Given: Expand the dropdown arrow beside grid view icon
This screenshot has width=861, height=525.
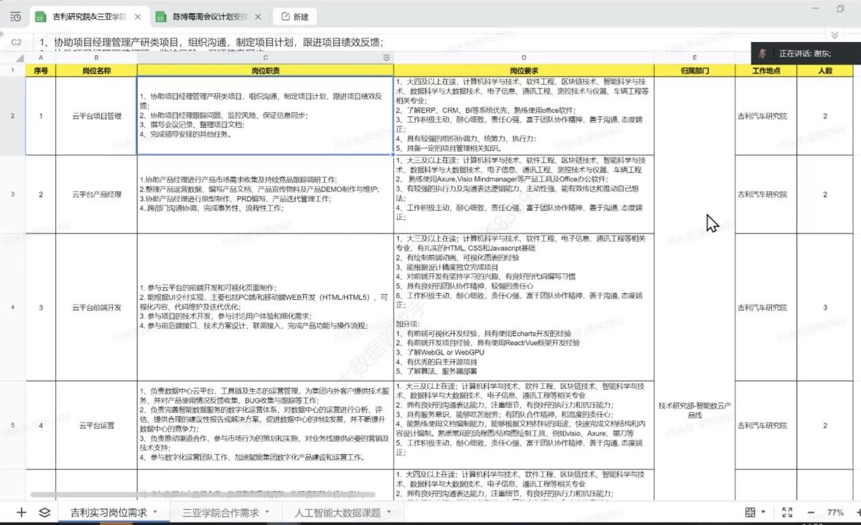Looking at the screenshot, I should [763, 512].
